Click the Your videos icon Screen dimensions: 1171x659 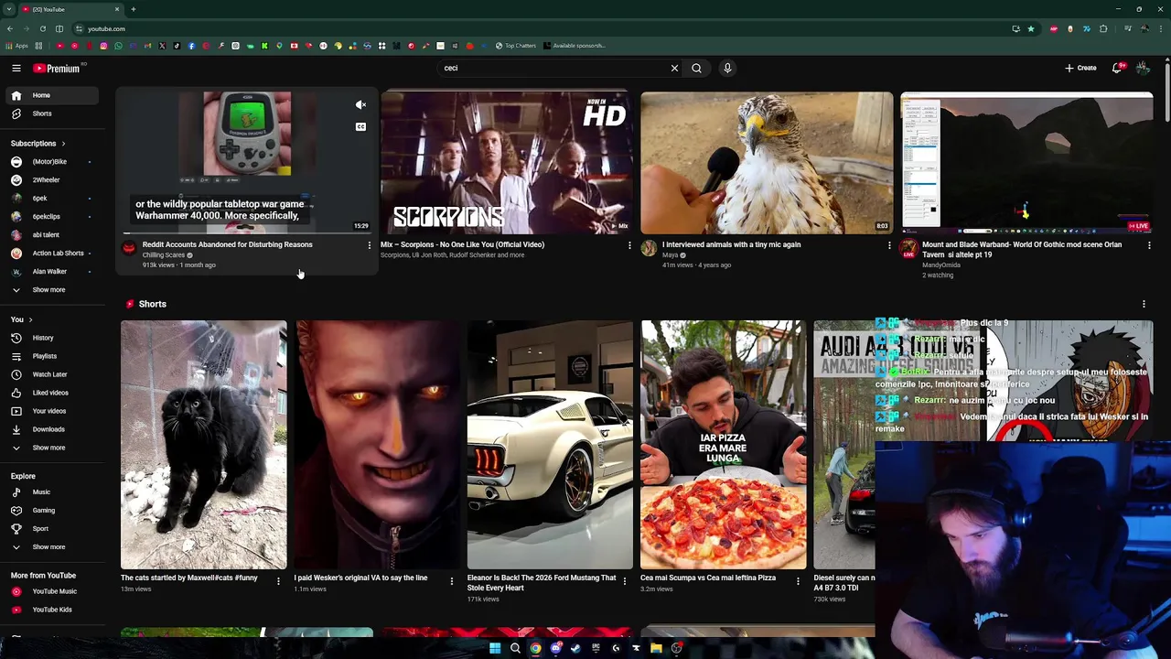(16, 411)
